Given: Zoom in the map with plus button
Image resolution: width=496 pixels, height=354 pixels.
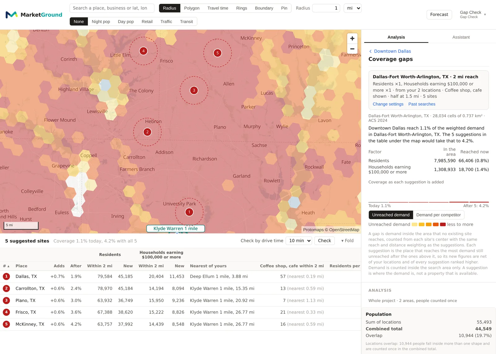Looking at the screenshot, I should tap(352, 38).
